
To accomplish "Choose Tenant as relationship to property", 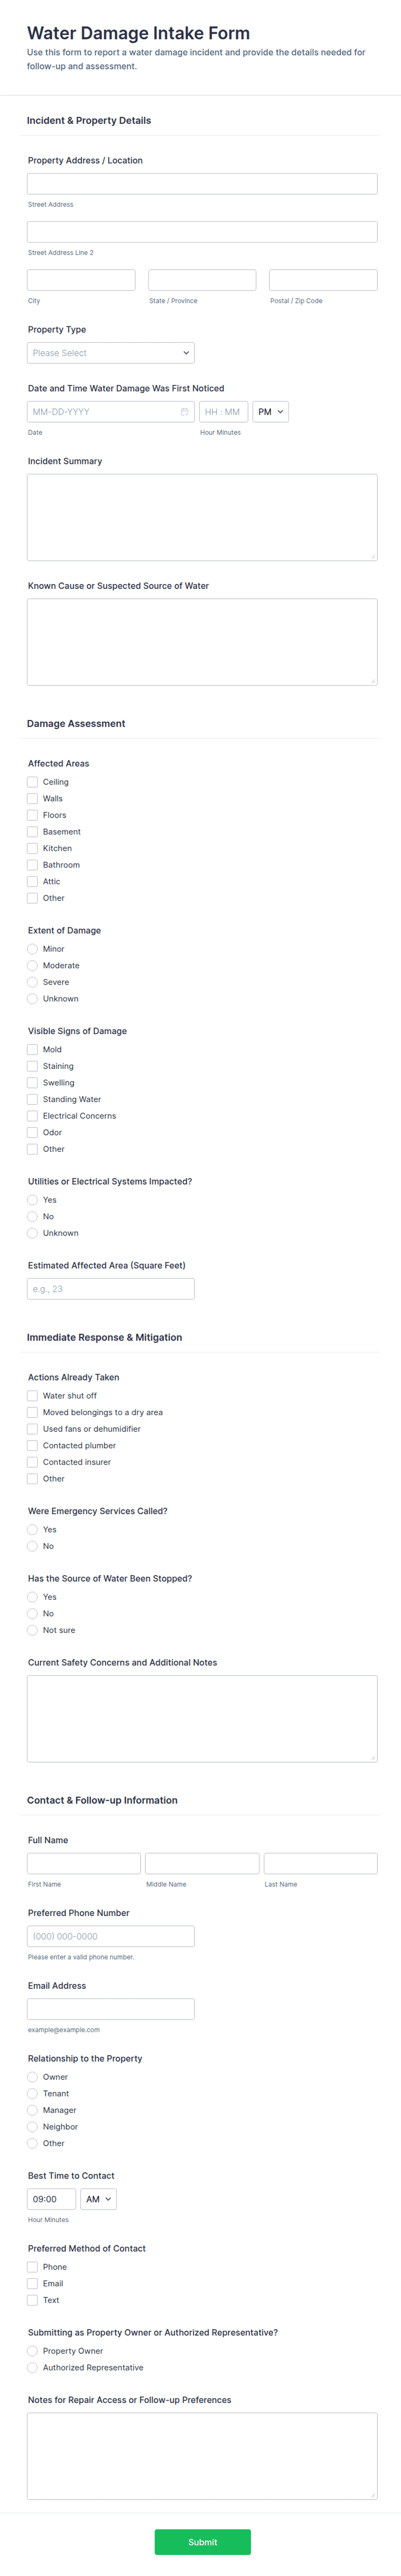I will pyautogui.click(x=32, y=2093).
